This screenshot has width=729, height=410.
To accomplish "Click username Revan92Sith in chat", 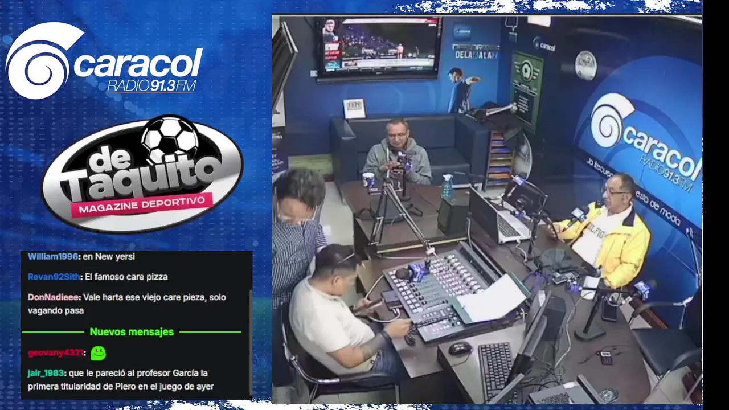I will pyautogui.click(x=55, y=277).
